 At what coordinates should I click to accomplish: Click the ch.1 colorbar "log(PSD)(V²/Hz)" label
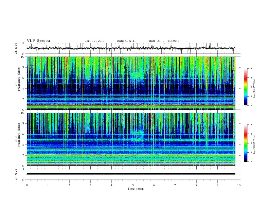(254, 89)
